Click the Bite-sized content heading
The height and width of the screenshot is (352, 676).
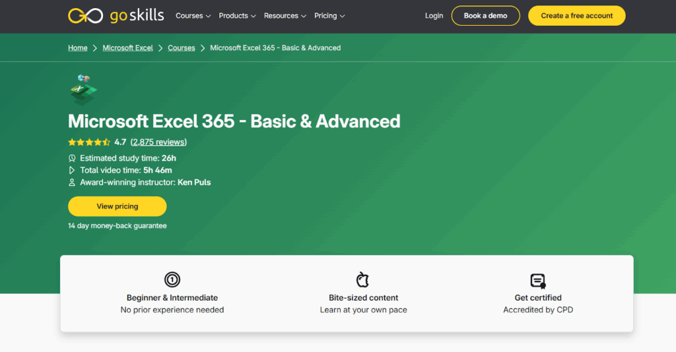point(364,298)
